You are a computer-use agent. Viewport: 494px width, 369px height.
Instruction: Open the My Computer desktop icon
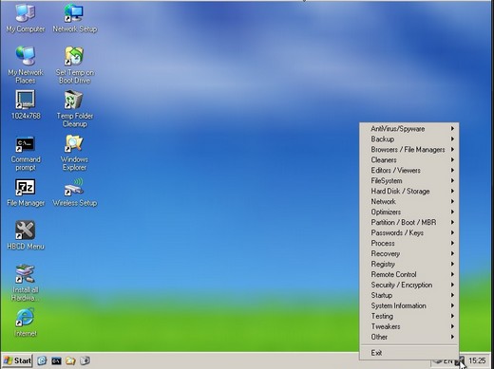coord(26,18)
